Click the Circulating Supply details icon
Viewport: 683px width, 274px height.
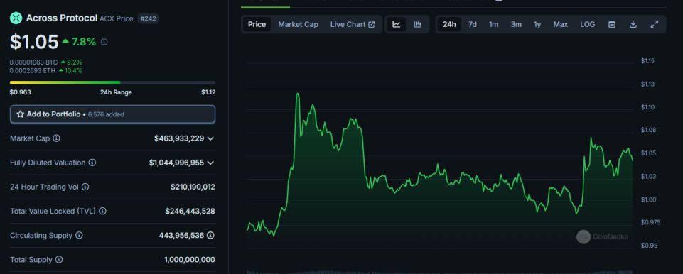click(x=210, y=235)
